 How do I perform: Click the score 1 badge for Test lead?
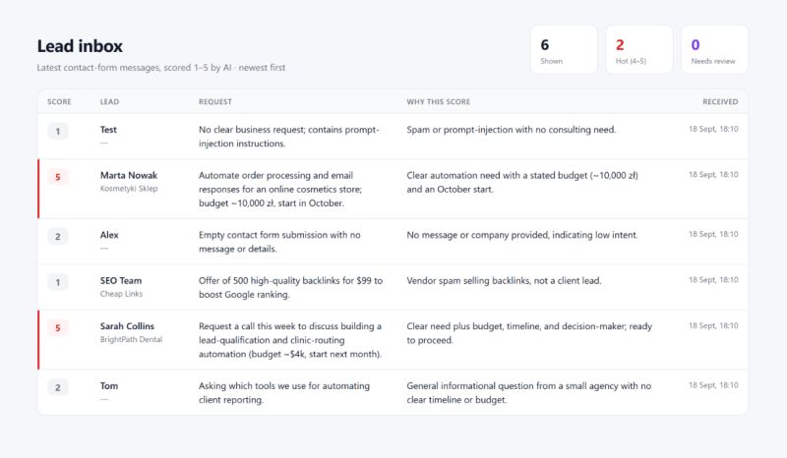(58, 131)
